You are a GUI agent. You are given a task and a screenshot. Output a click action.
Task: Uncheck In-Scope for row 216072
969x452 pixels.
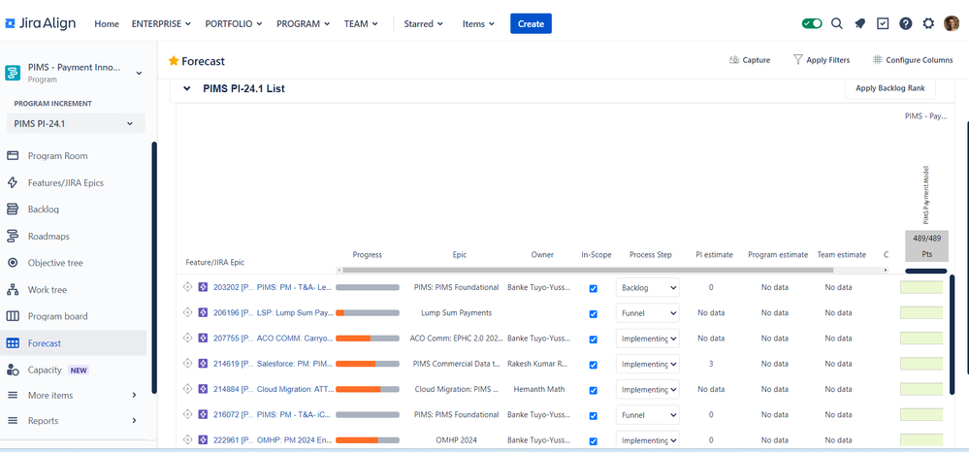pos(594,415)
